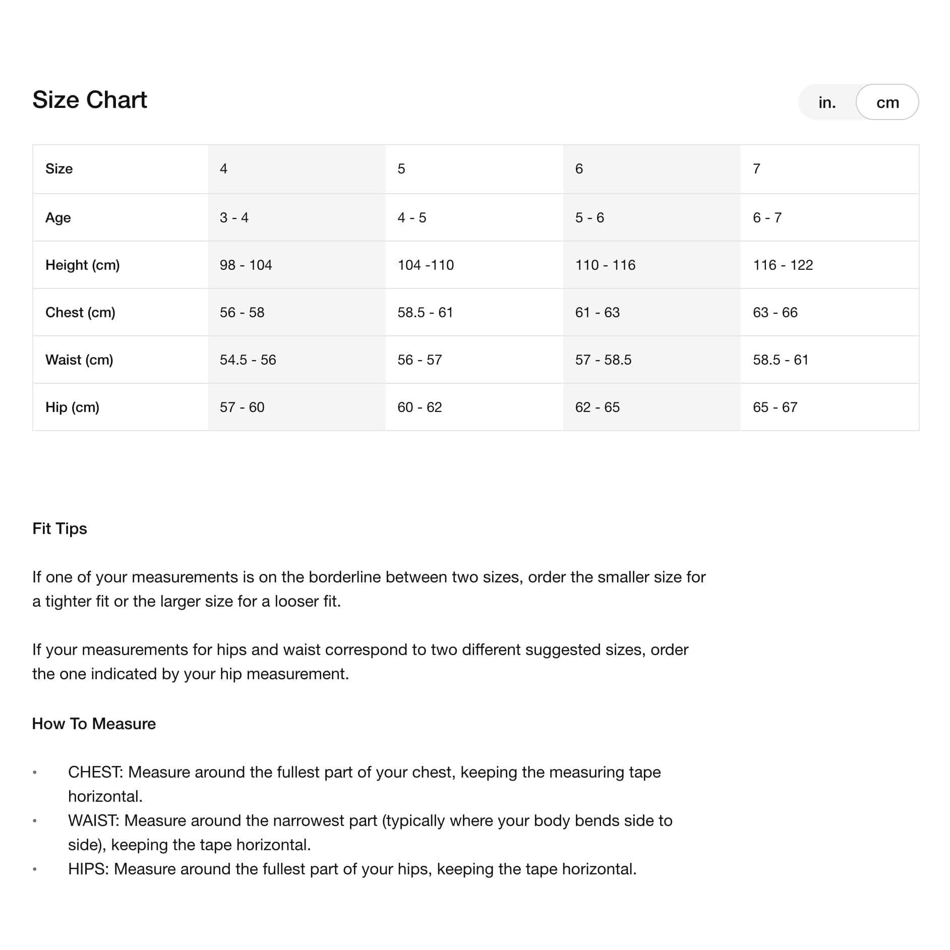Click the Height (cm) row label

(x=83, y=265)
